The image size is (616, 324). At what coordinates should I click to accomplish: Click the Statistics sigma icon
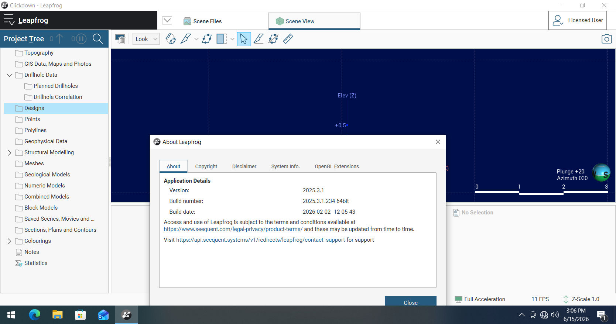(x=19, y=263)
